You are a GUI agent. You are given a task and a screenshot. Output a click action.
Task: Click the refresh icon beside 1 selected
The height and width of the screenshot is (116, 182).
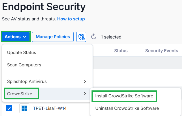[94, 37]
